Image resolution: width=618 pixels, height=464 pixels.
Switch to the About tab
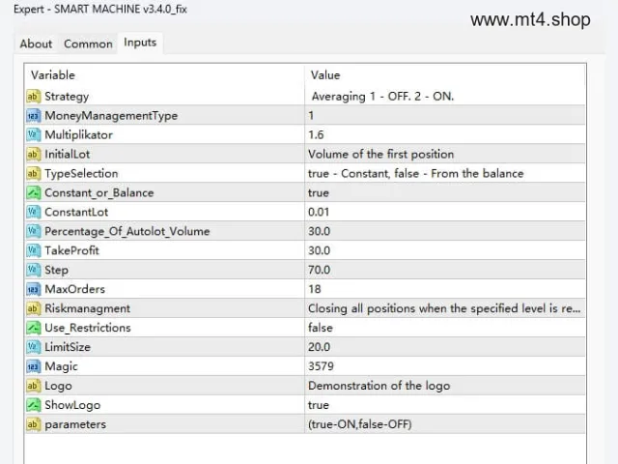coord(36,43)
